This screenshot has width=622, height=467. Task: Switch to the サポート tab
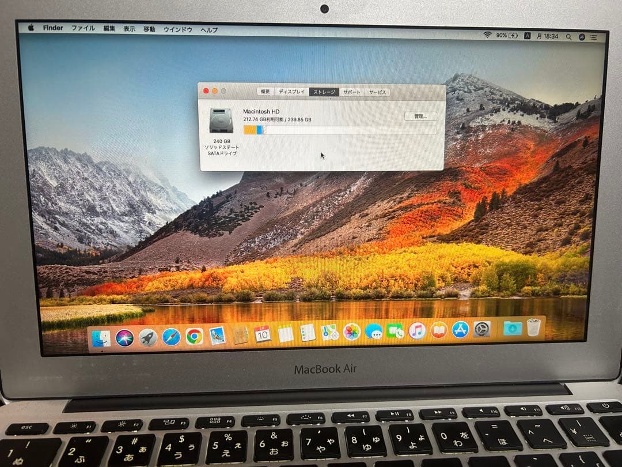(351, 92)
